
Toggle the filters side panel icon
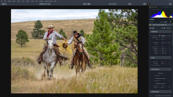[148, 4]
